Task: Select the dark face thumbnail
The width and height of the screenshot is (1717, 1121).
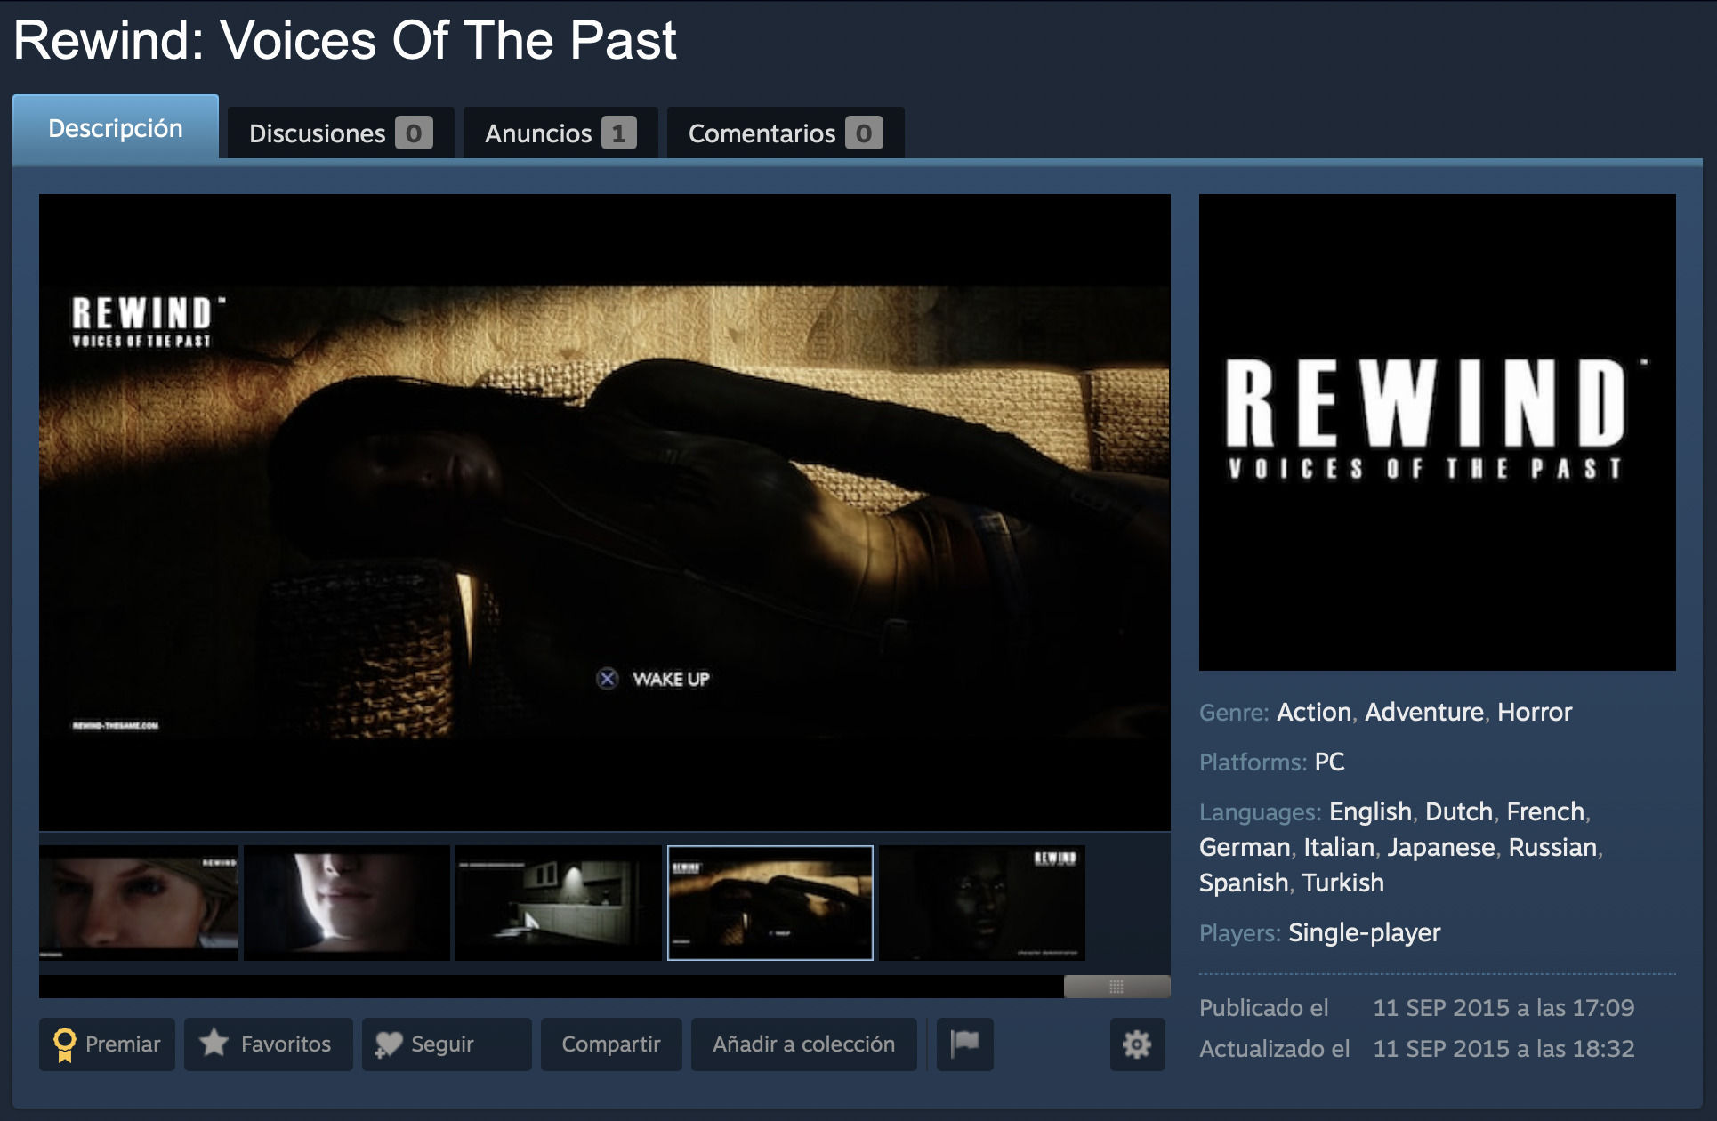Action: pyautogui.click(x=981, y=902)
